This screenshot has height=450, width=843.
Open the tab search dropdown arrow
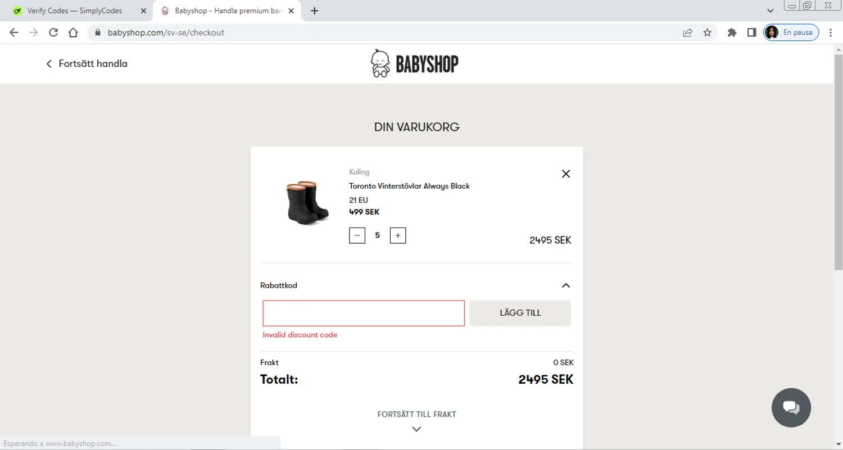click(771, 11)
